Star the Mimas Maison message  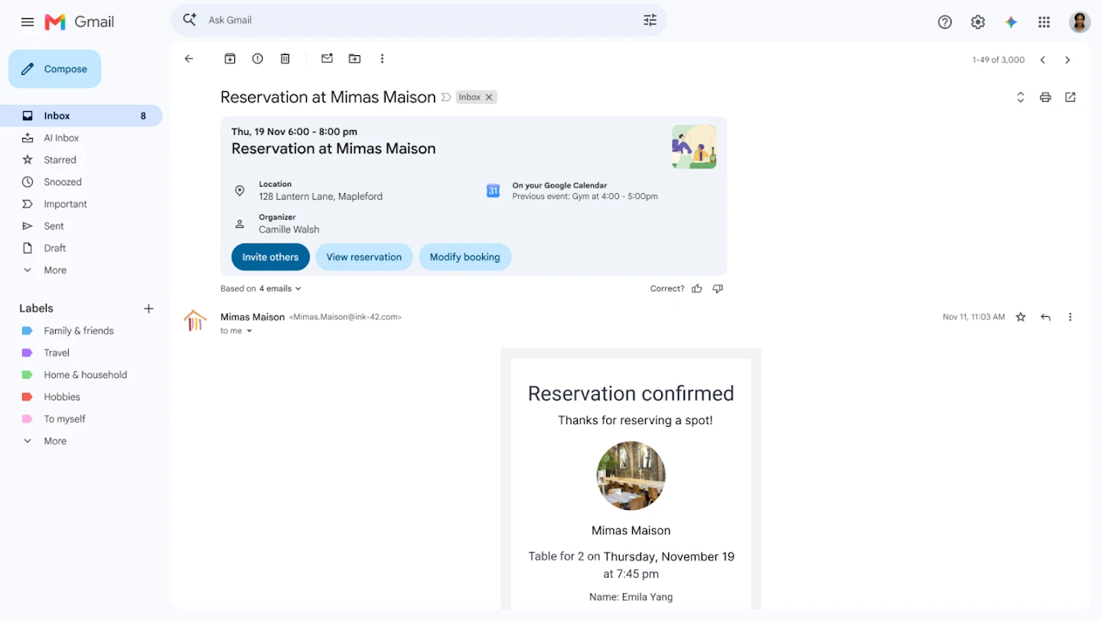coord(1021,317)
